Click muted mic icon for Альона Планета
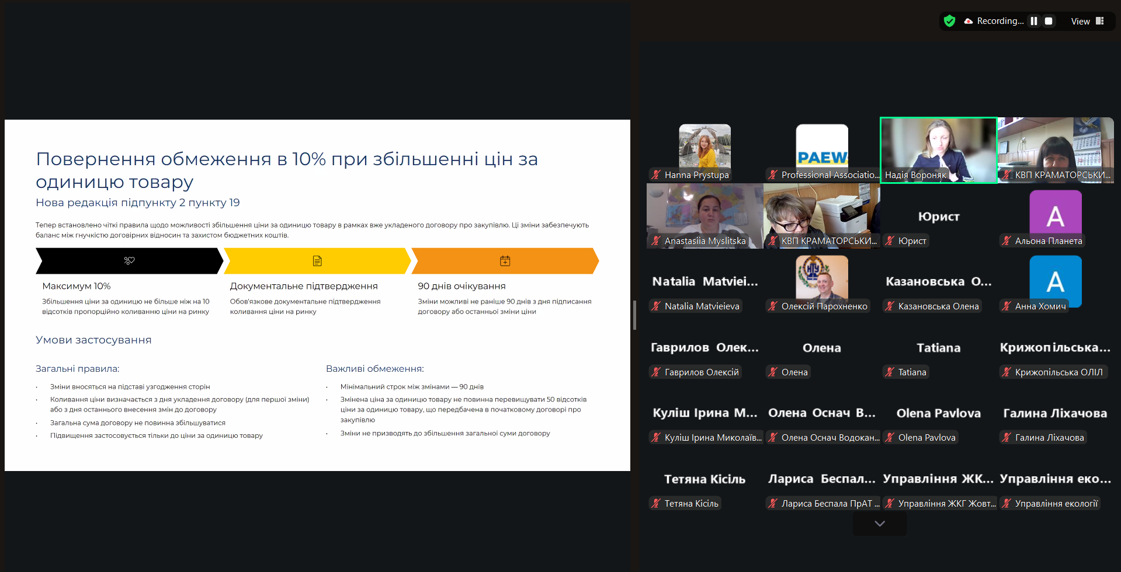The image size is (1121, 572). tap(1007, 240)
